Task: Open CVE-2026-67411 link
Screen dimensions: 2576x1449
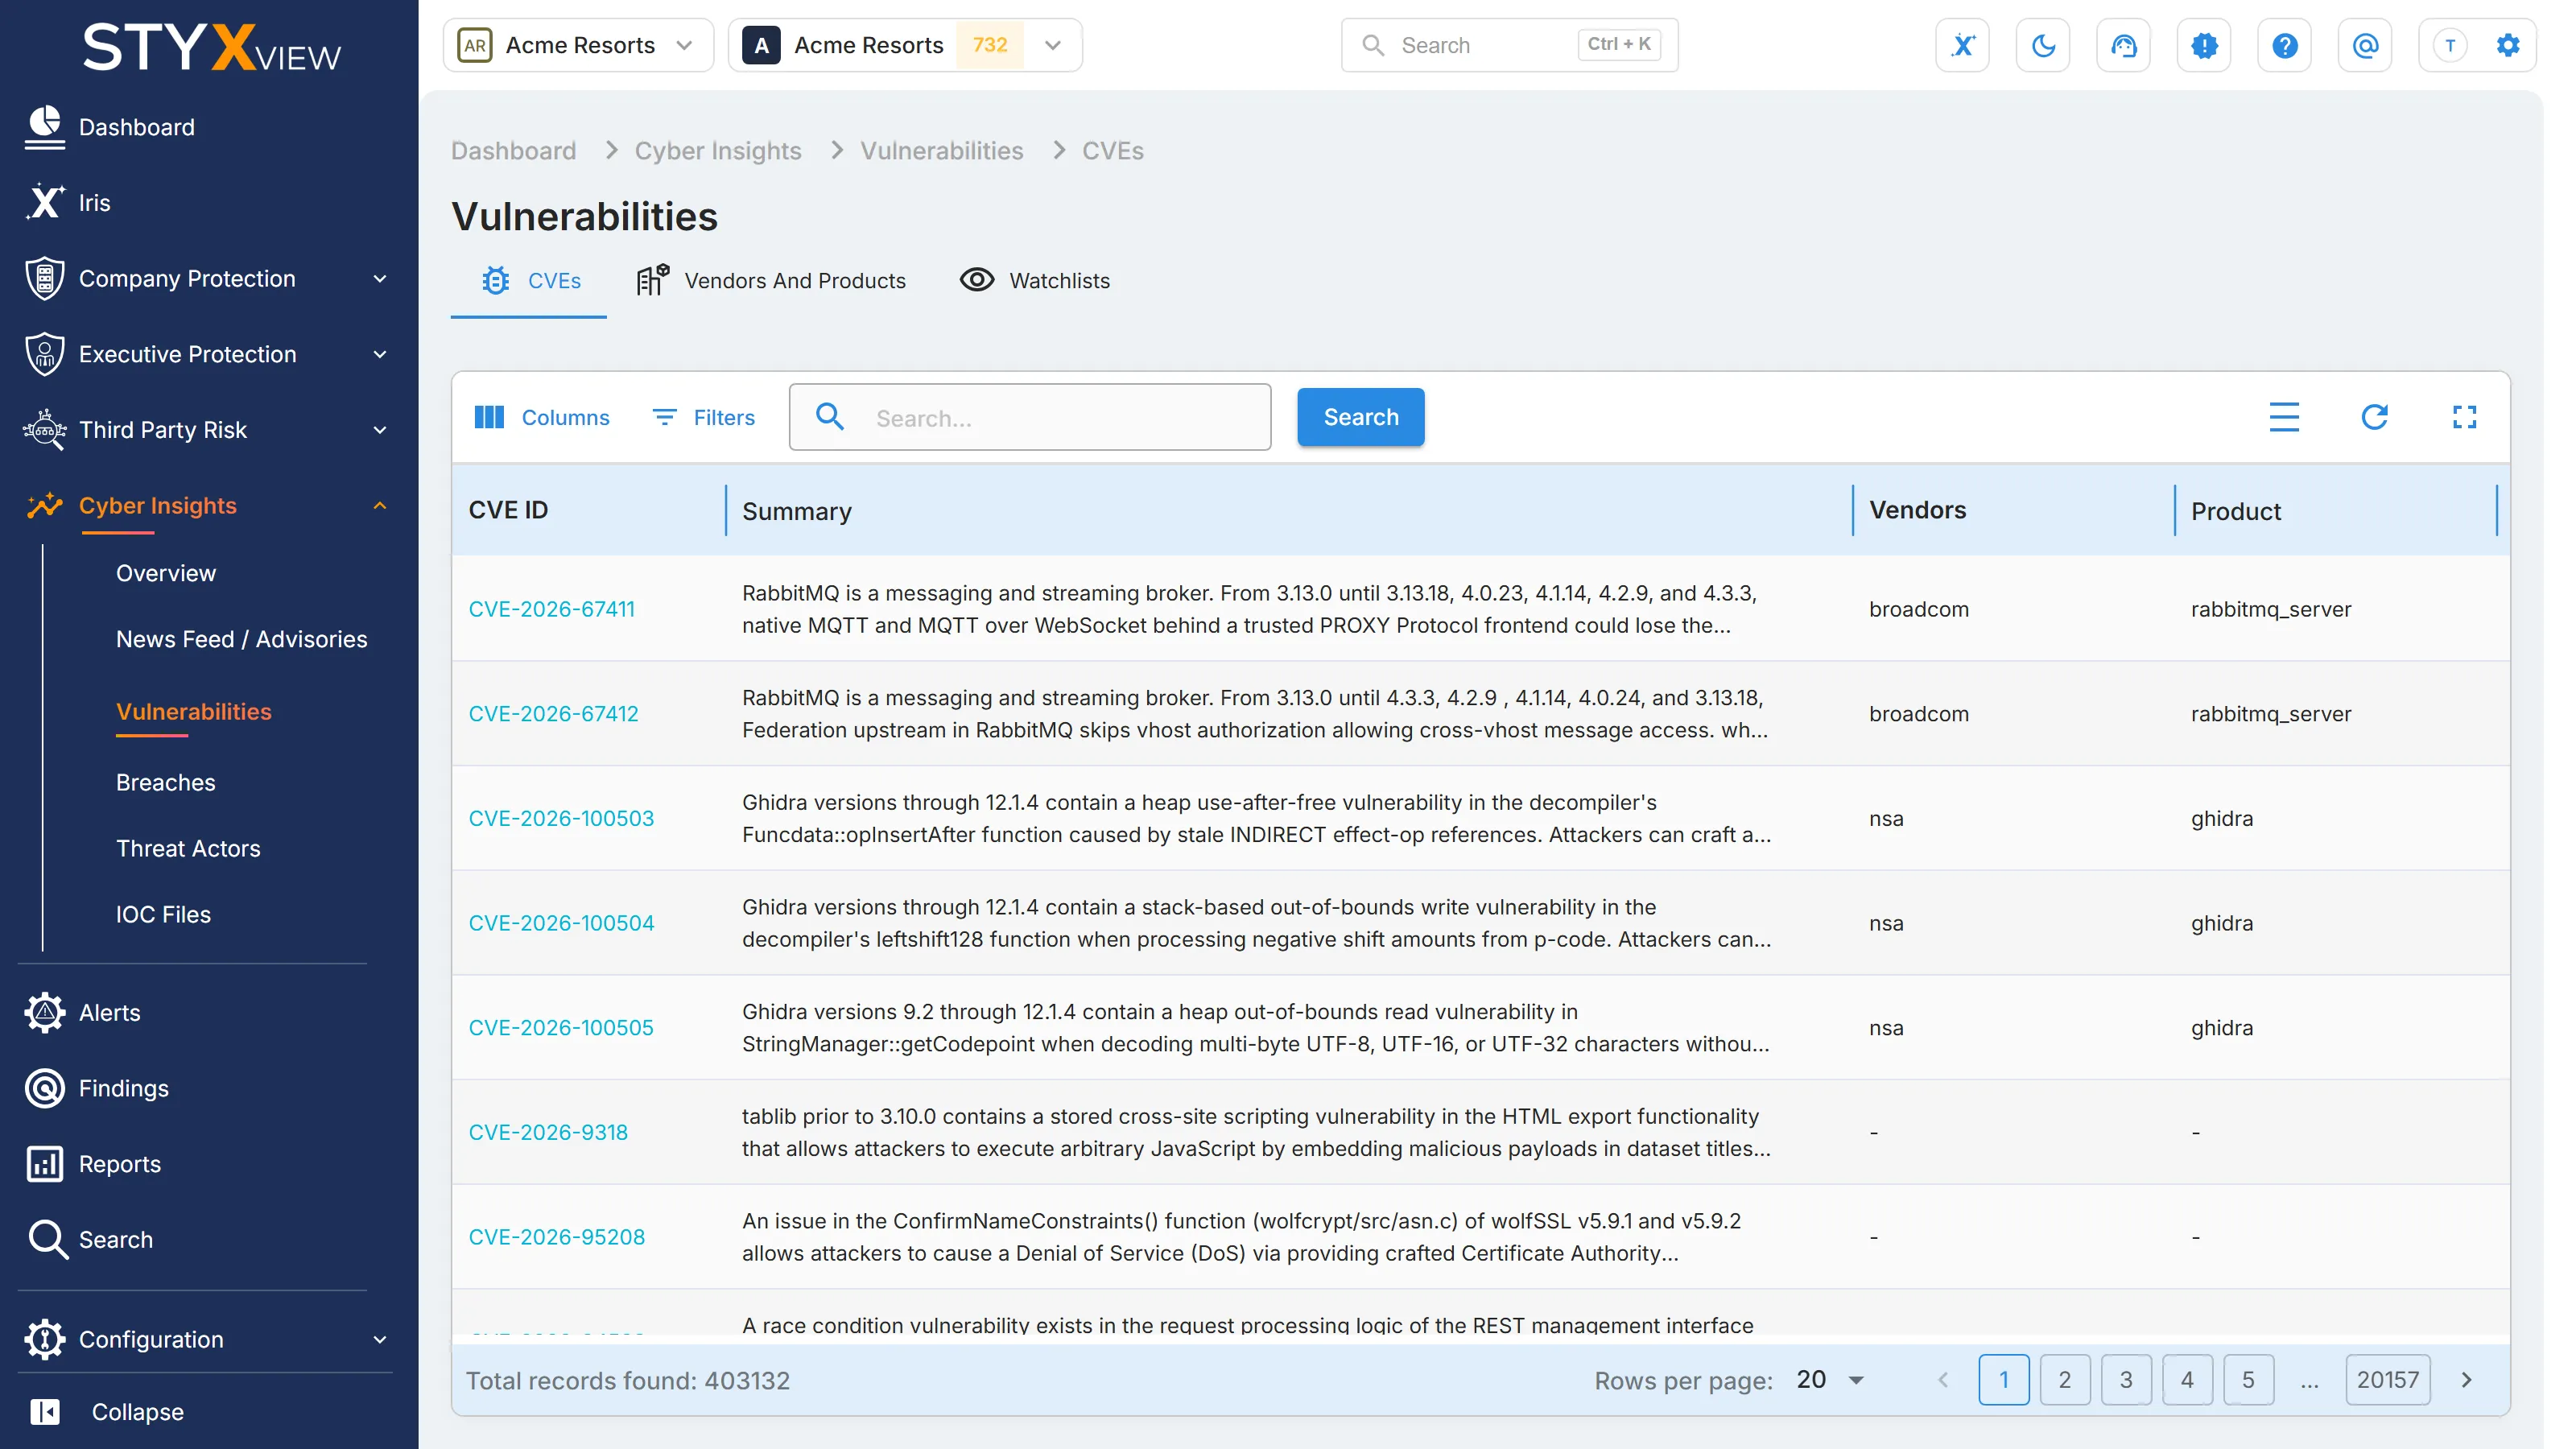Action: pyautogui.click(x=551, y=609)
